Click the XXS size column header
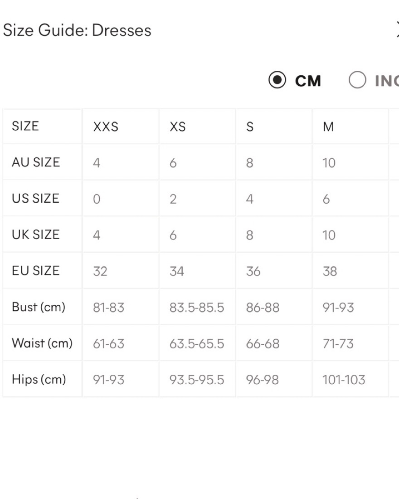Image resolution: width=399 pixels, height=499 pixels. pyautogui.click(x=106, y=127)
